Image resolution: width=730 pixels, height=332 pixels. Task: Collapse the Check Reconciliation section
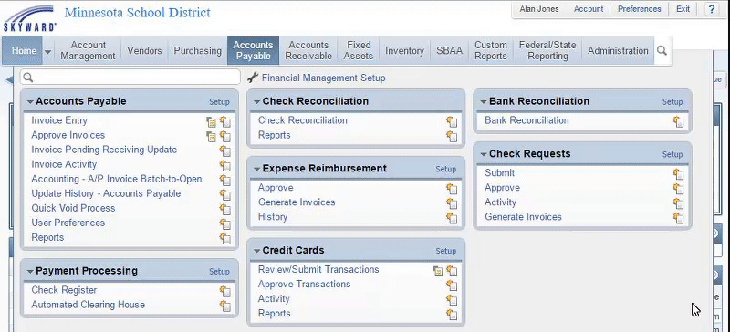(257, 101)
